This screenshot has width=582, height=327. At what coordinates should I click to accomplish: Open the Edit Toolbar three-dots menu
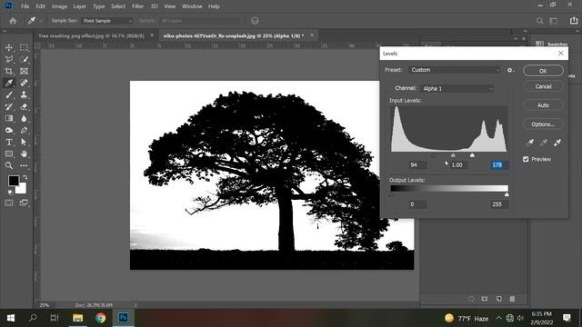point(24,165)
